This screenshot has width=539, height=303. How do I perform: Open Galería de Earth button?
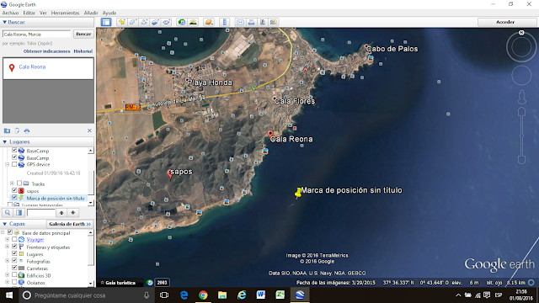click(x=70, y=224)
